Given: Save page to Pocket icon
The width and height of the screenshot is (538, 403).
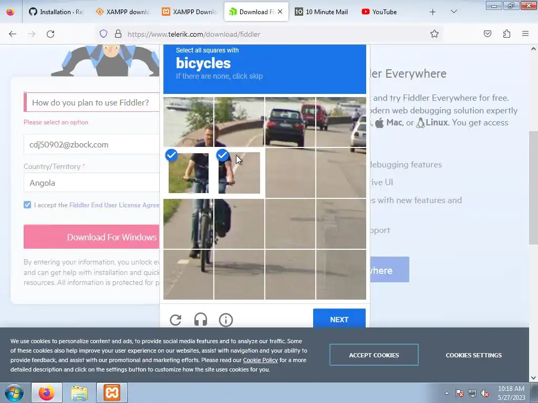Looking at the screenshot, I should 488,34.
